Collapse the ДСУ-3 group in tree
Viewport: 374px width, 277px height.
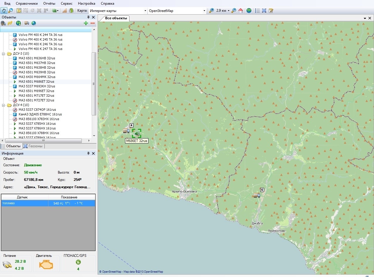4,53
